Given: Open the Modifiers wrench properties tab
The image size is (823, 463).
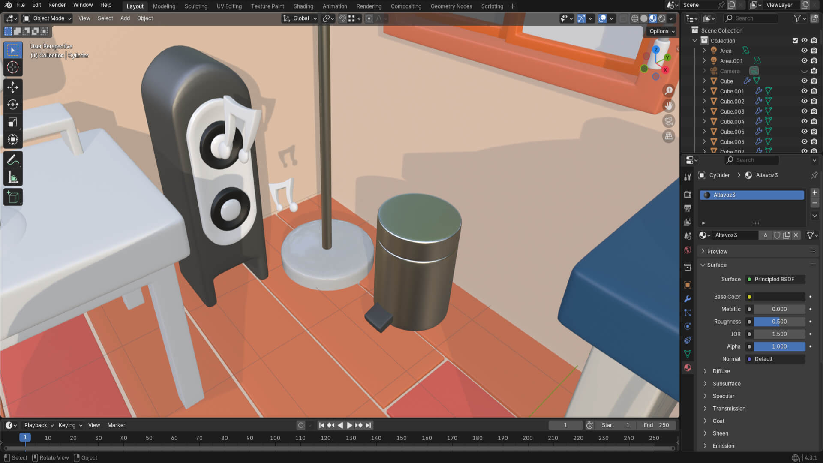Looking at the screenshot, I should click(x=688, y=299).
